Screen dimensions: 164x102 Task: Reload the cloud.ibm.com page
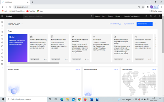pyautogui.click(x=10, y=7)
